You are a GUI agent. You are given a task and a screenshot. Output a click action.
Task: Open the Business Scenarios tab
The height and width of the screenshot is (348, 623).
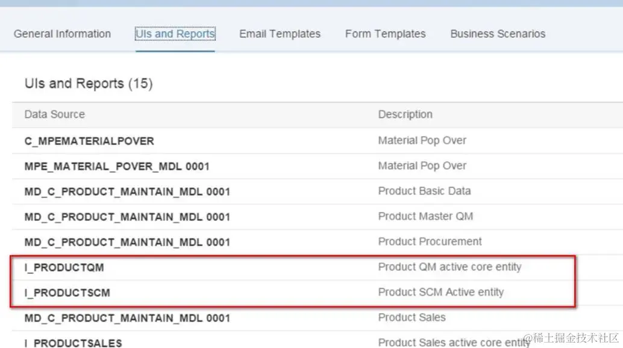click(x=498, y=34)
